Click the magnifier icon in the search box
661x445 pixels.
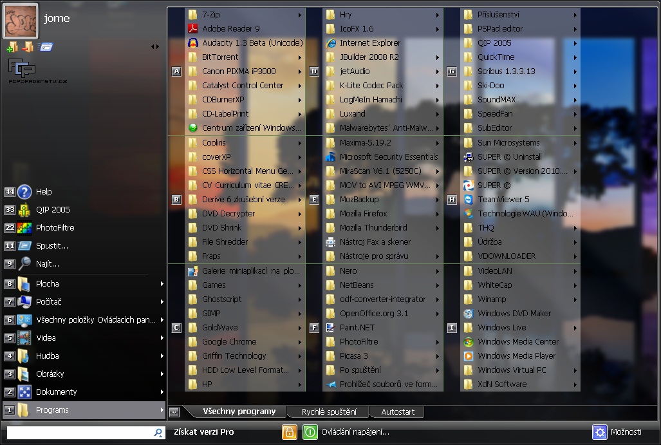[x=158, y=432]
